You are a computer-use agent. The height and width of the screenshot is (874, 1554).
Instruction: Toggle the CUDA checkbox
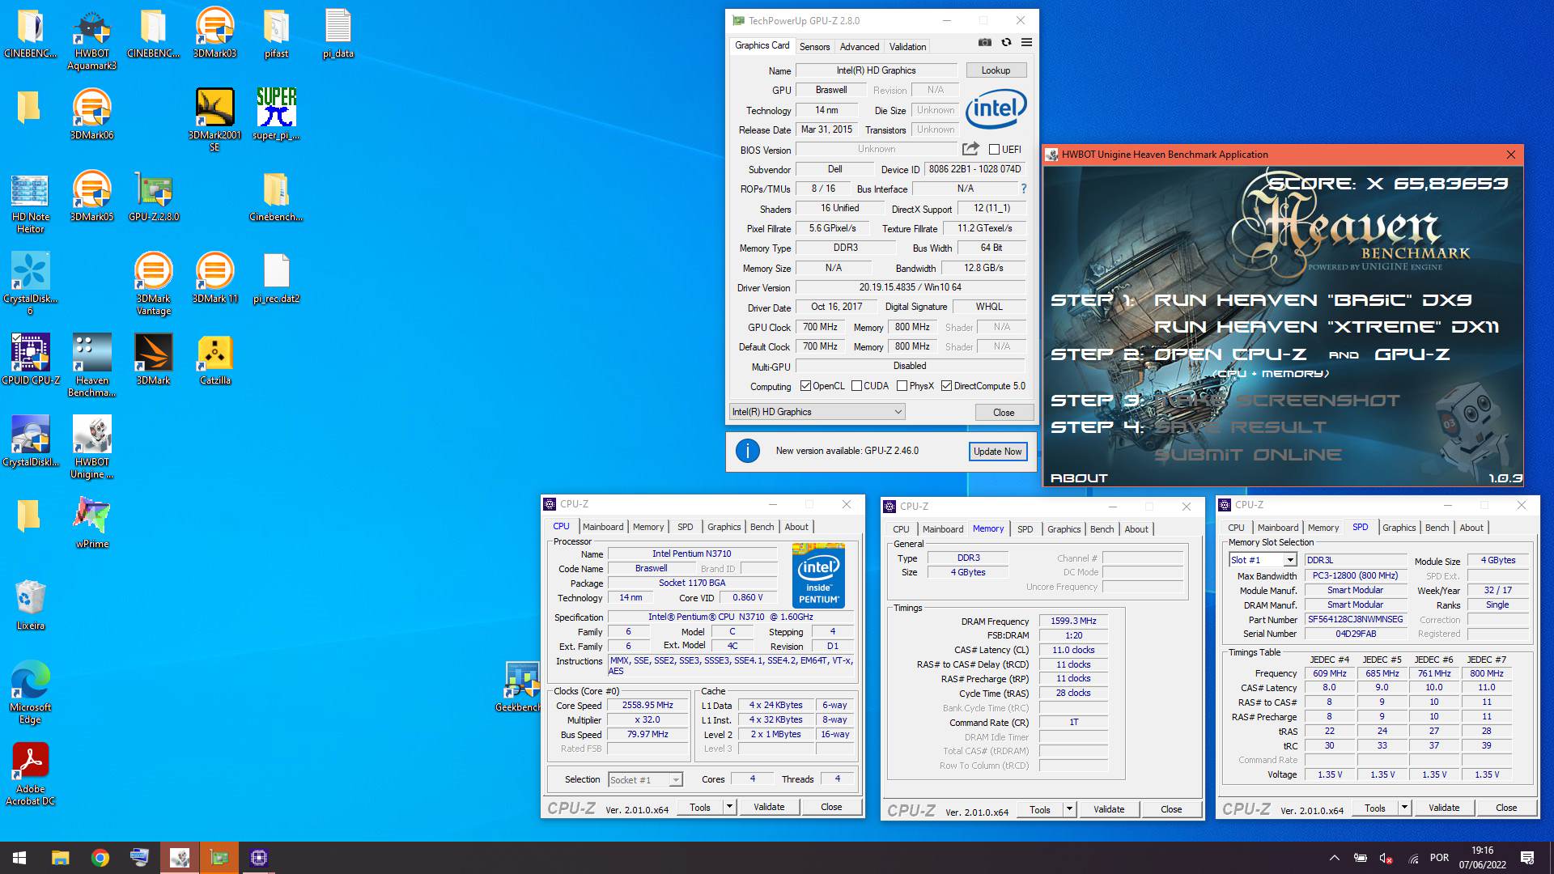[856, 386]
